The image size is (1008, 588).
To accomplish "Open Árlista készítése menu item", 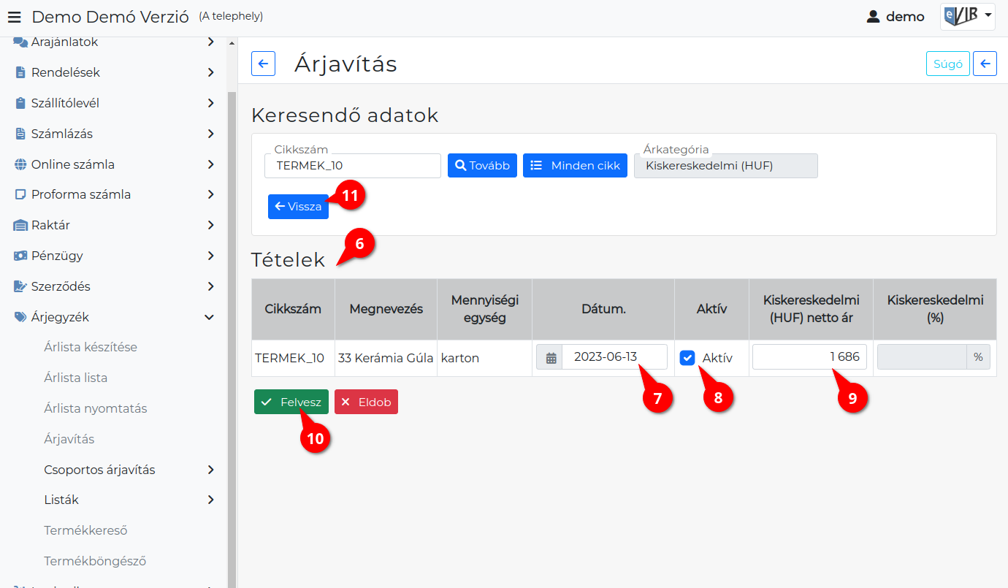I will [91, 347].
